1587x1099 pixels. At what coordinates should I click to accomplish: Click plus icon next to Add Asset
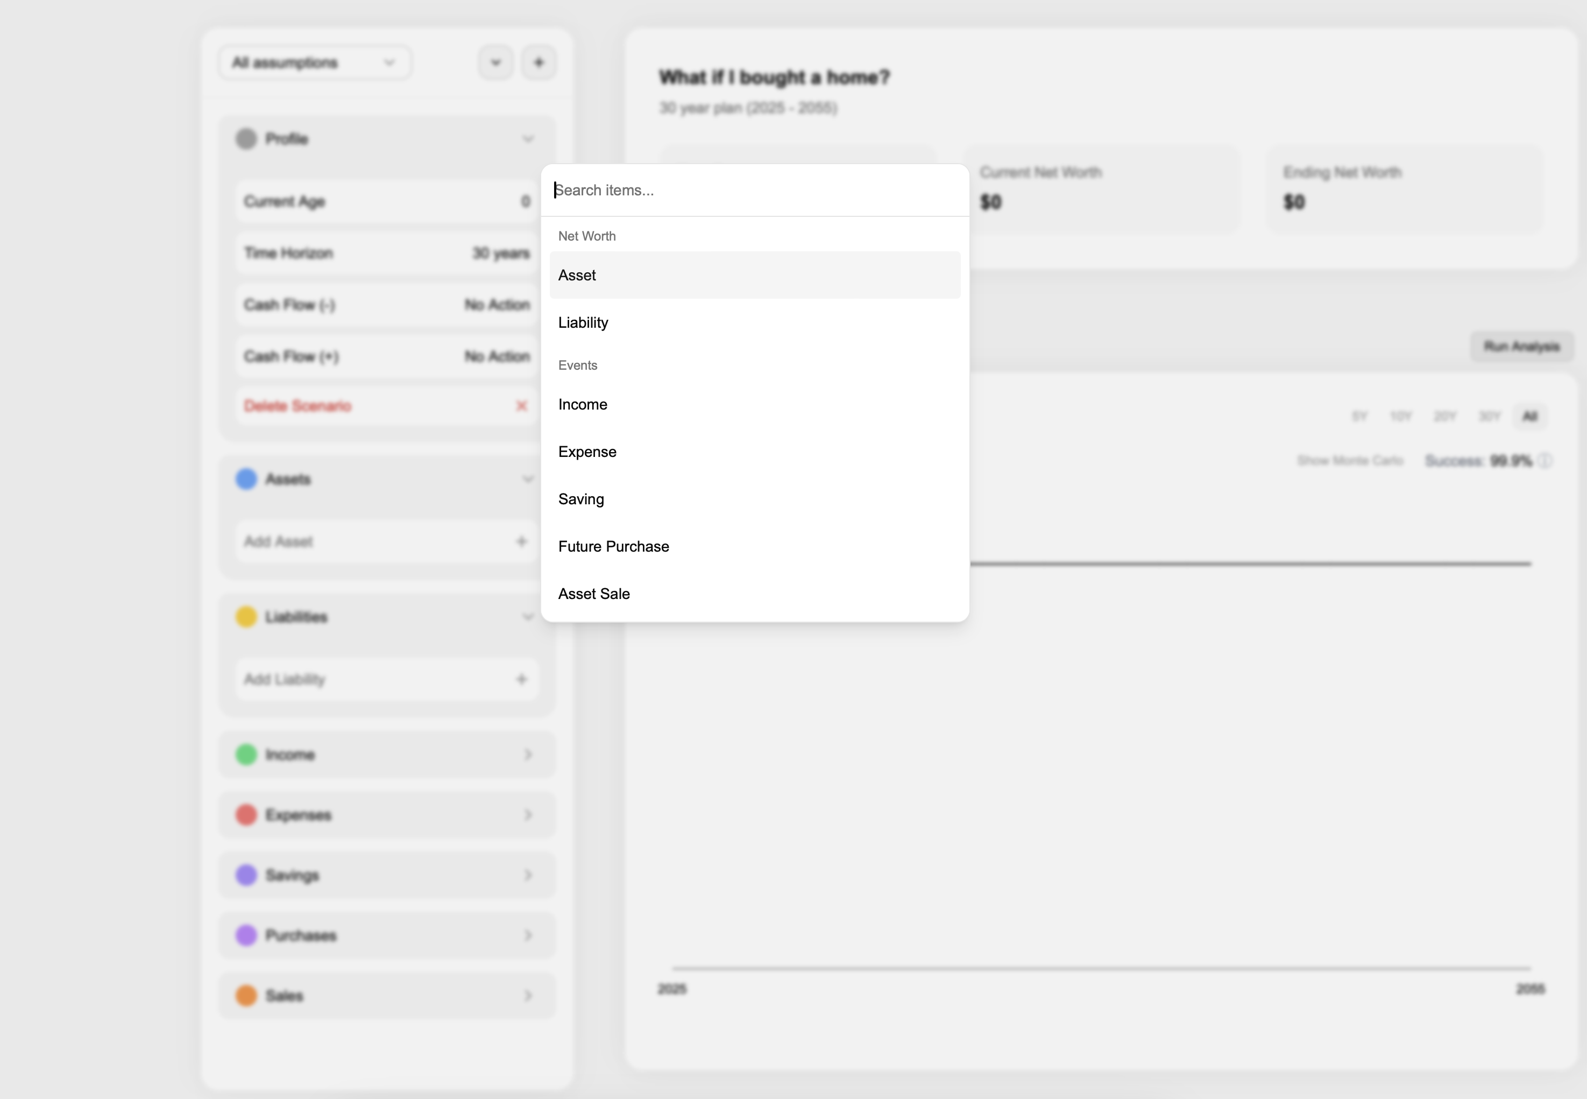[521, 542]
